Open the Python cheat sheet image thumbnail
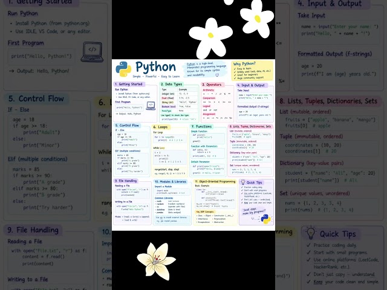 [193, 145]
